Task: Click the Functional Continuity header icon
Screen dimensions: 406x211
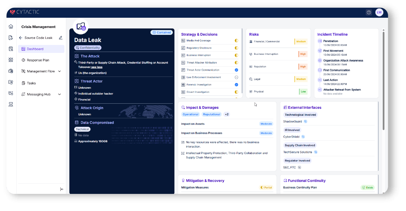Action: click(285, 181)
